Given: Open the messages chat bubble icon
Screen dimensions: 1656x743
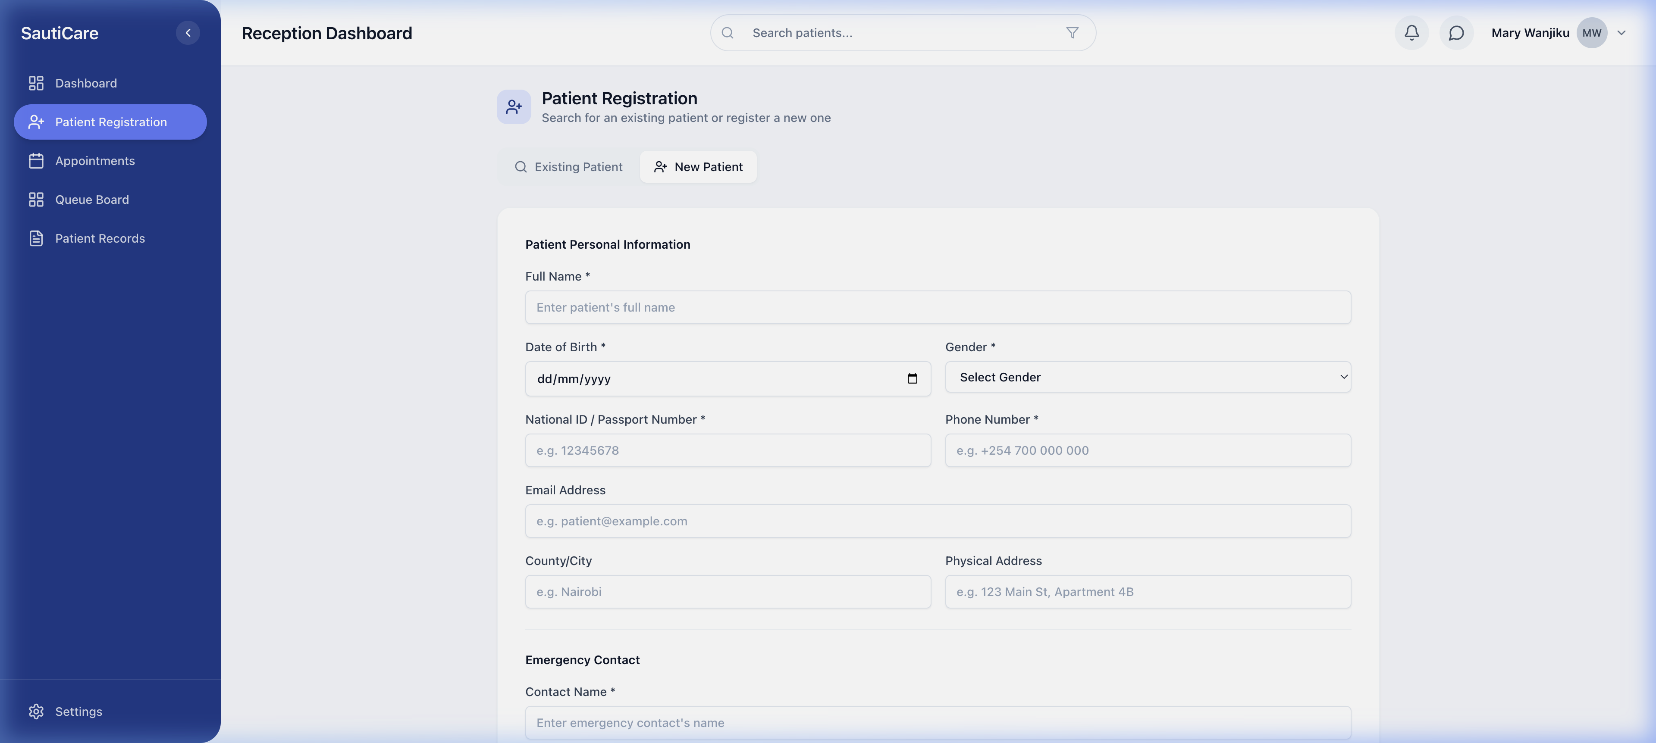Looking at the screenshot, I should [1456, 32].
